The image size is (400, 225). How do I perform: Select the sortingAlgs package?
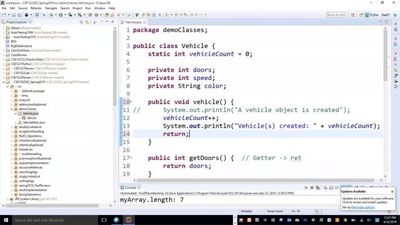click(x=26, y=181)
